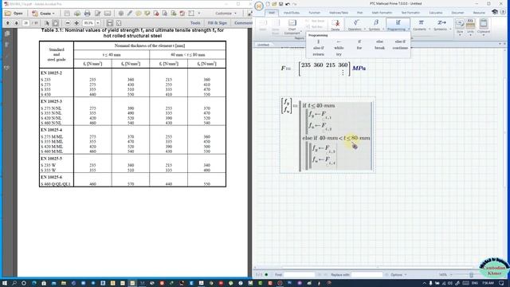510x287 pixels.
Task: Click the Delete region button in the ribbon
Action: [335, 25]
